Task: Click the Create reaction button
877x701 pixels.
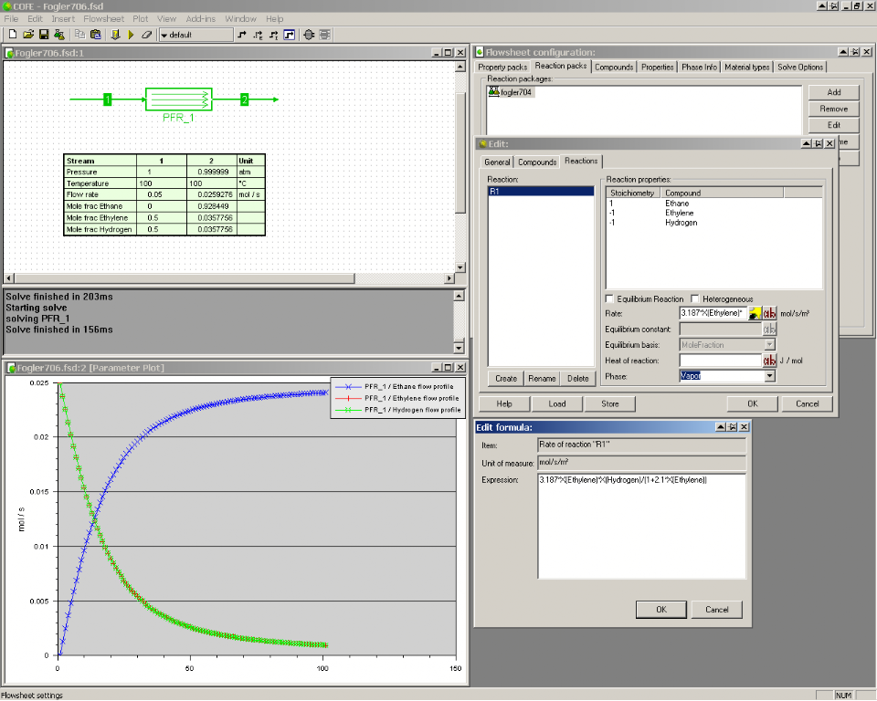Action: 505,379
